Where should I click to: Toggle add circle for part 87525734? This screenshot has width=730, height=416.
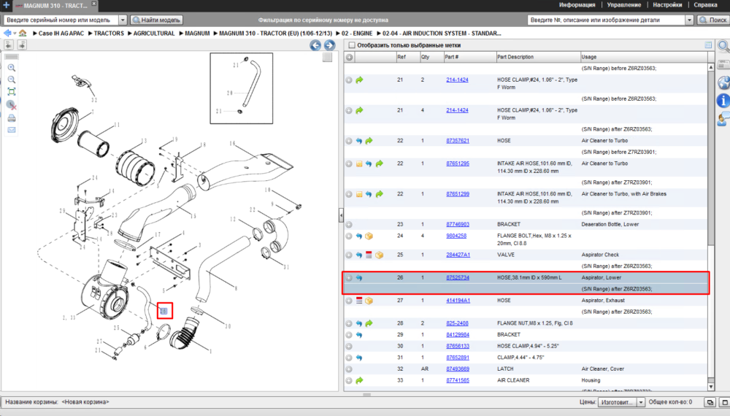click(349, 278)
